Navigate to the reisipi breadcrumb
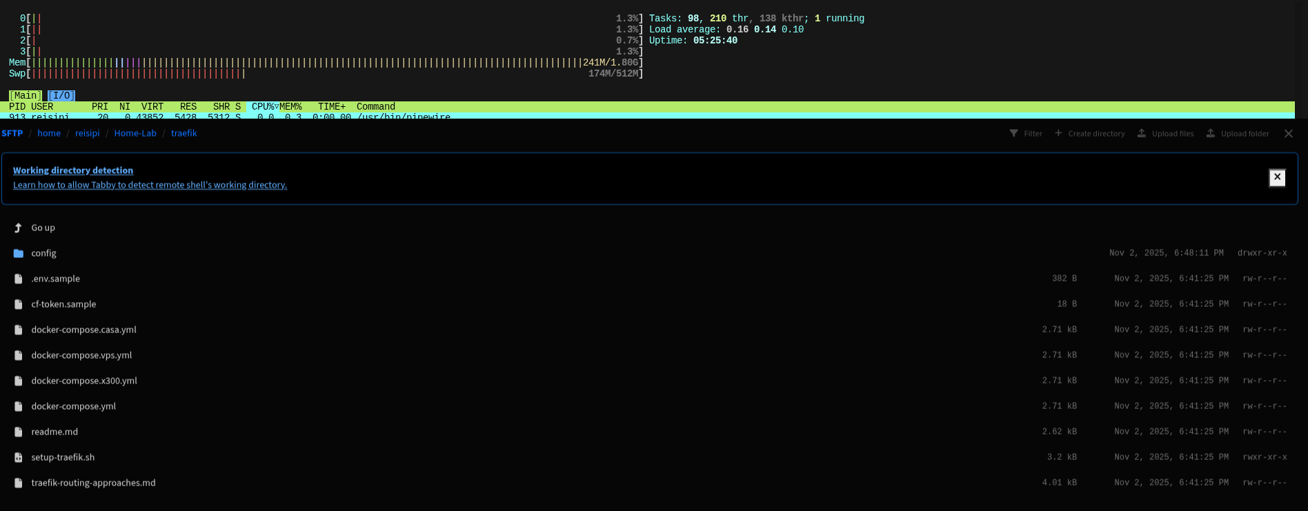 click(x=87, y=133)
